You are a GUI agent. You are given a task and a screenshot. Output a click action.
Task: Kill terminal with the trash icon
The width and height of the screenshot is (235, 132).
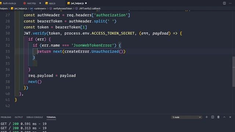tap(218, 117)
